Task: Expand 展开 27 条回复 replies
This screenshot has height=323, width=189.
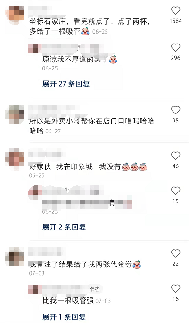Action: pyautogui.click(x=66, y=84)
